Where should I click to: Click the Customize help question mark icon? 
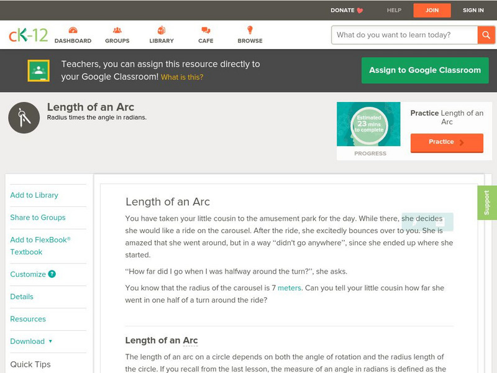[x=52, y=274]
